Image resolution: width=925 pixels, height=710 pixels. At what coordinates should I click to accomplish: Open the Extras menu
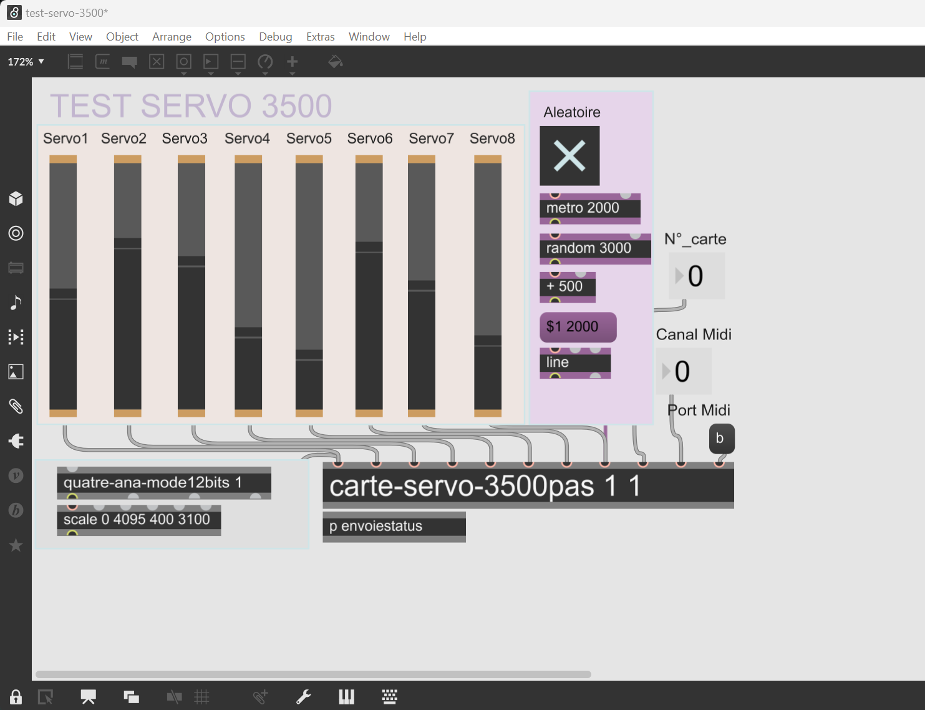321,37
